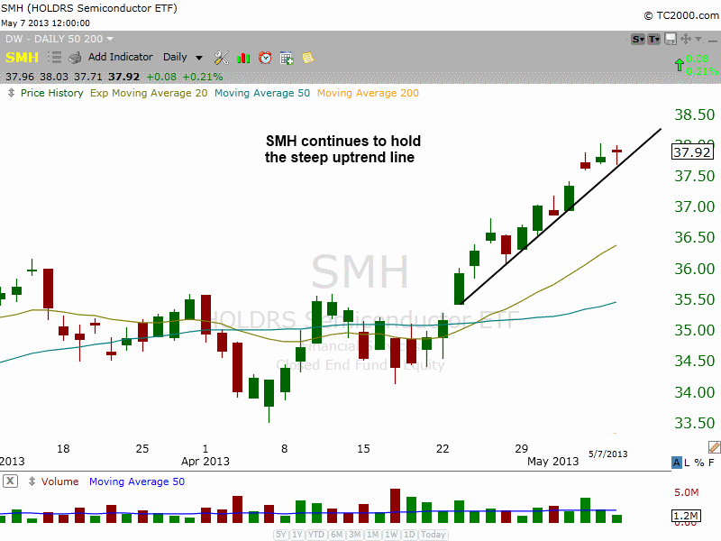Toggle percent scale %
The image size is (721, 541).
pyautogui.click(x=699, y=463)
